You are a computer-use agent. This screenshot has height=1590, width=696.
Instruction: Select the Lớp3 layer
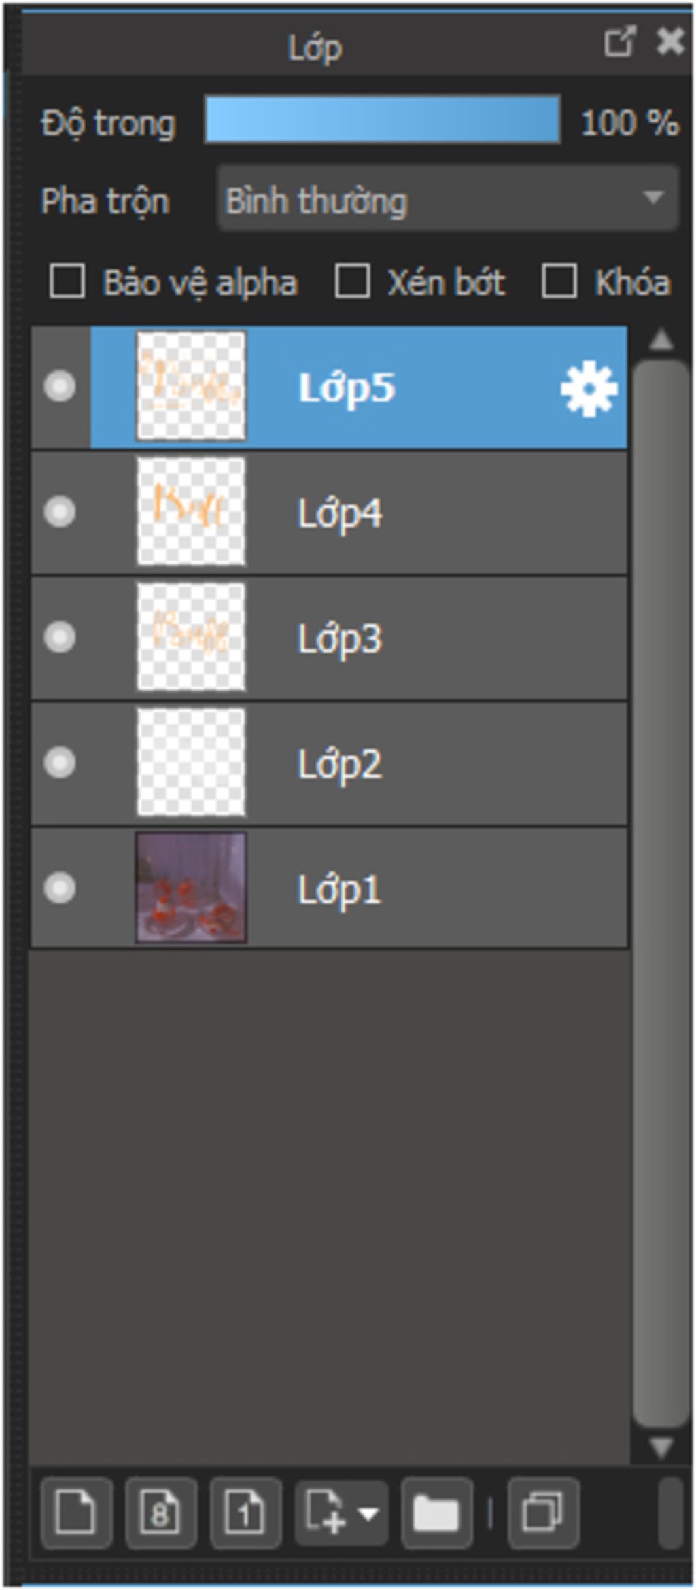tap(329, 638)
